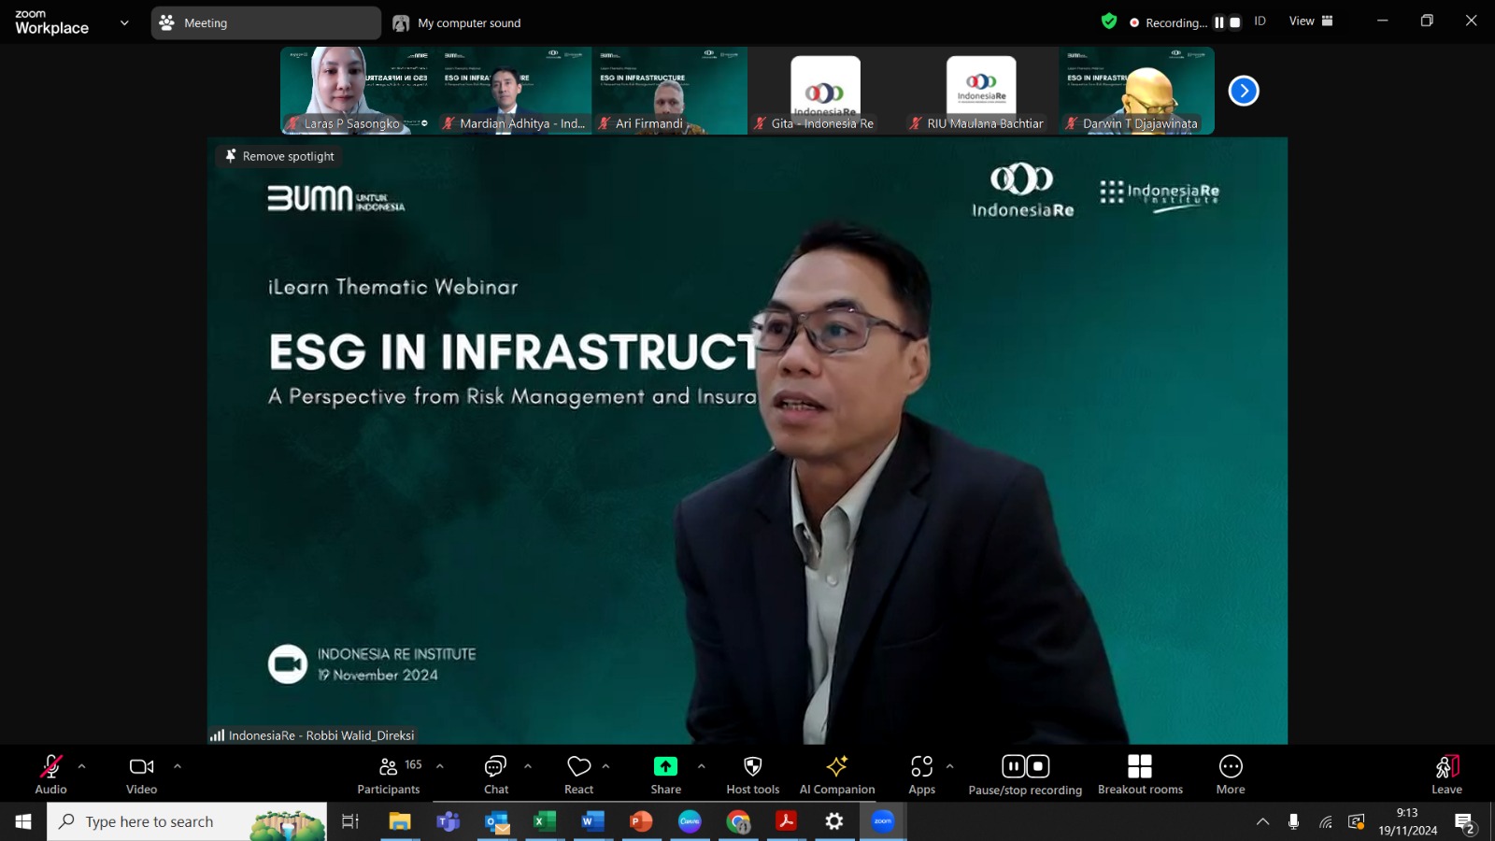This screenshot has width=1495, height=841.
Task: Open Microsoft Teams from taskbar
Action: coord(448,821)
